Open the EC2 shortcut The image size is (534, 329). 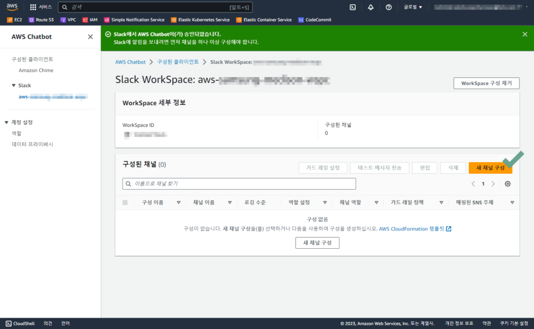click(x=14, y=20)
